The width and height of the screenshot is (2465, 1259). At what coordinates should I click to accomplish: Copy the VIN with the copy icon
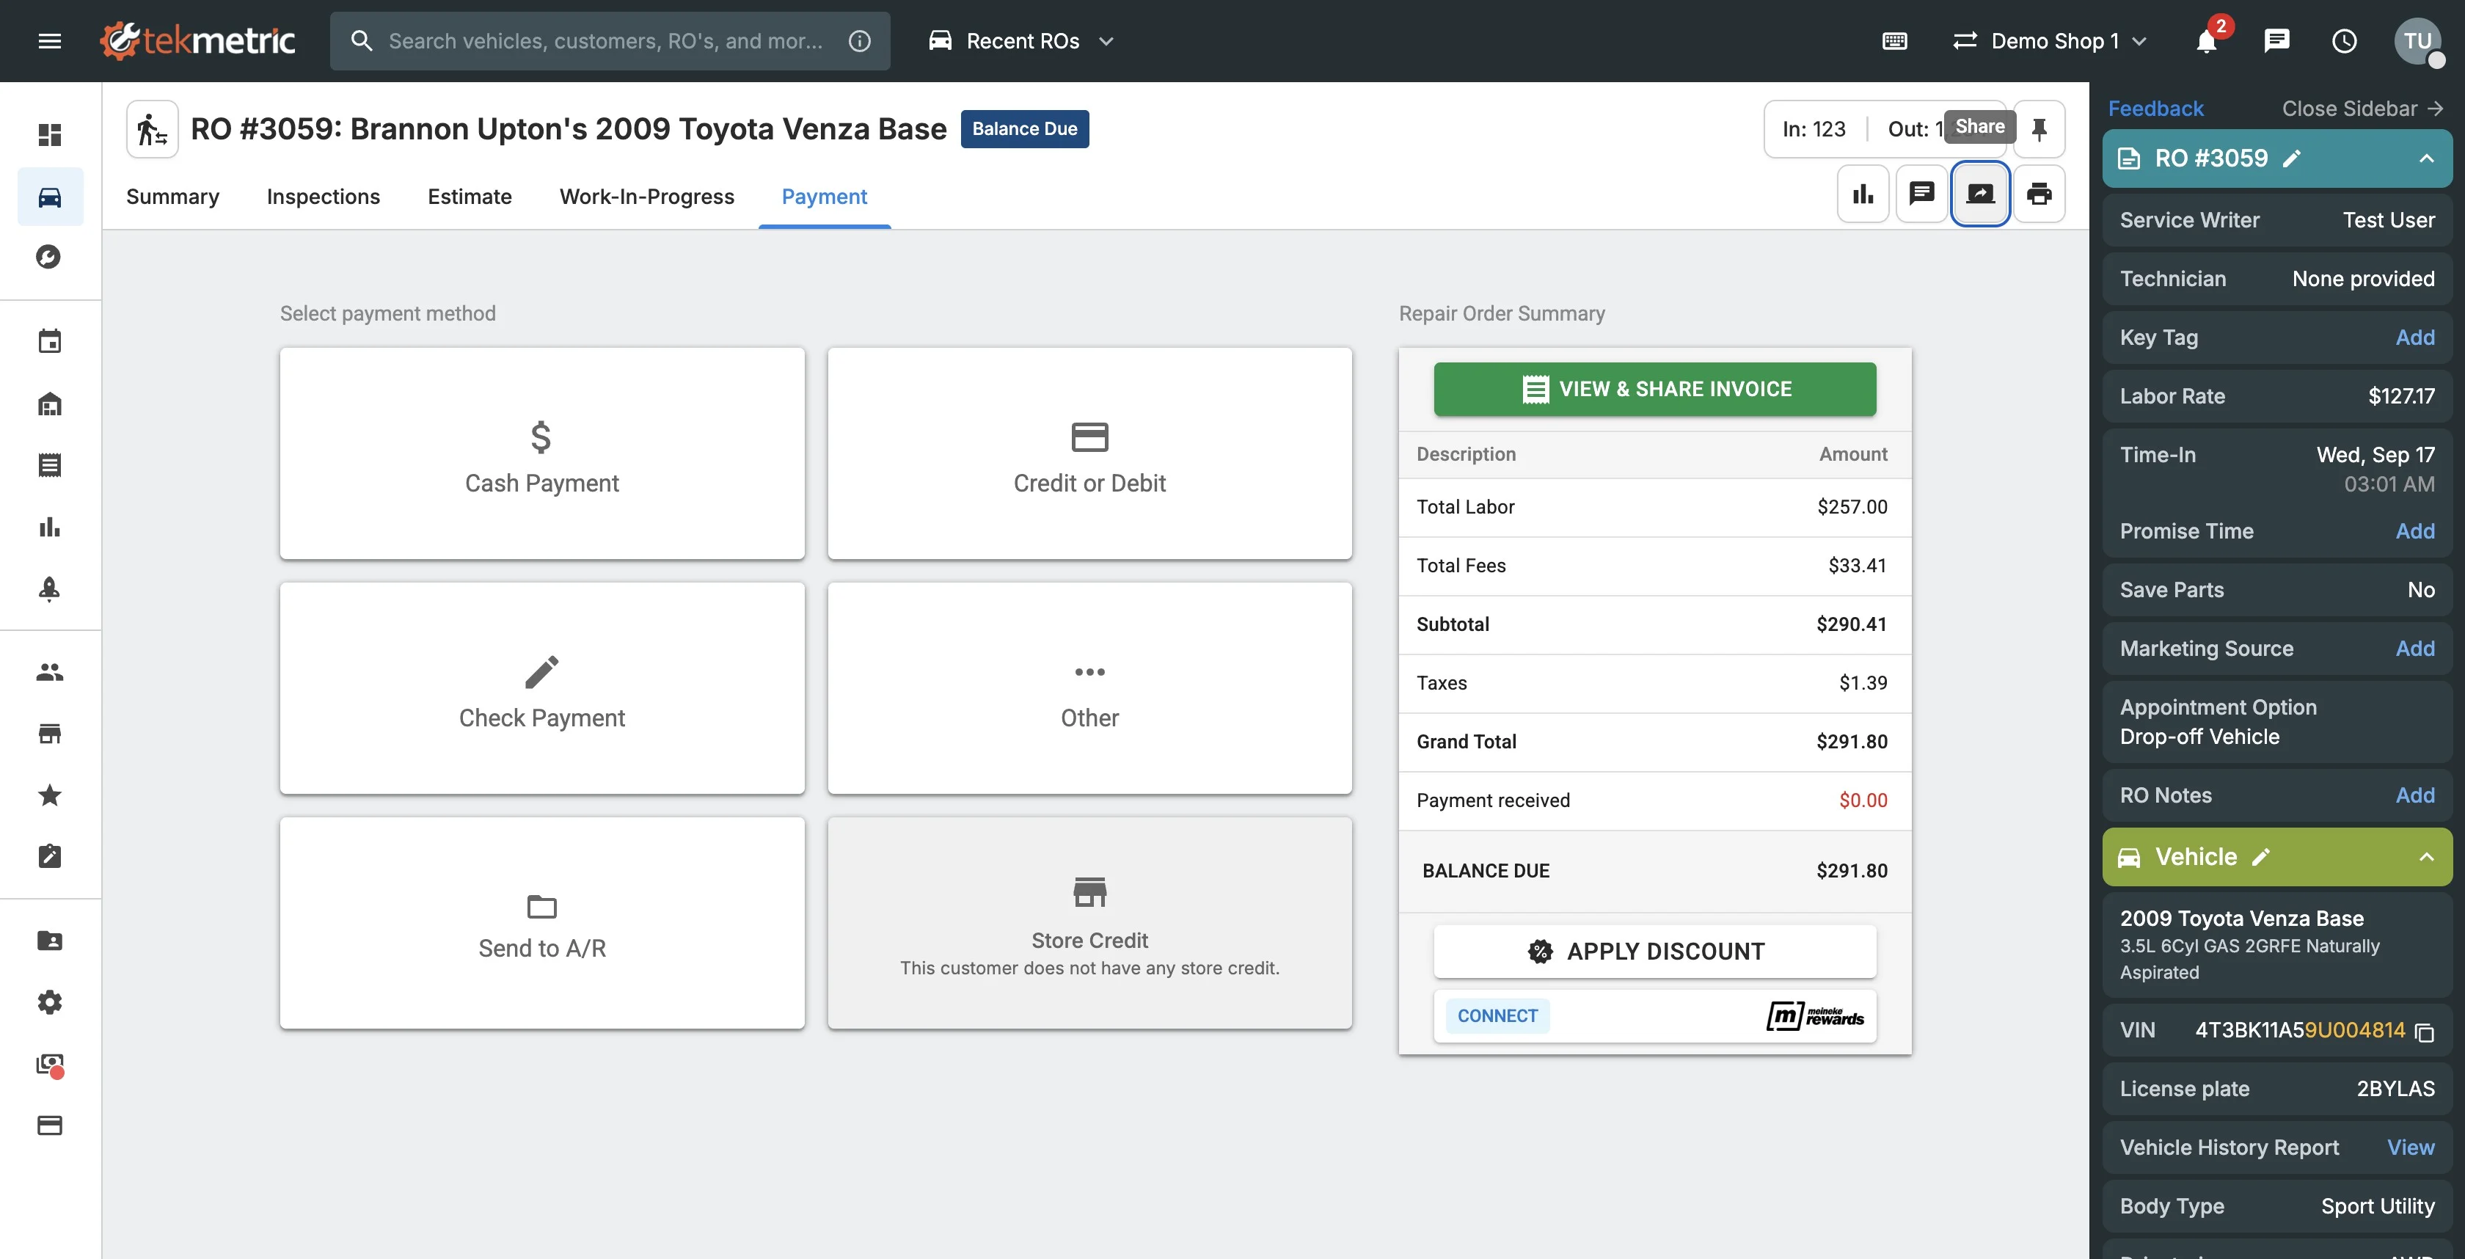coord(2424,1032)
